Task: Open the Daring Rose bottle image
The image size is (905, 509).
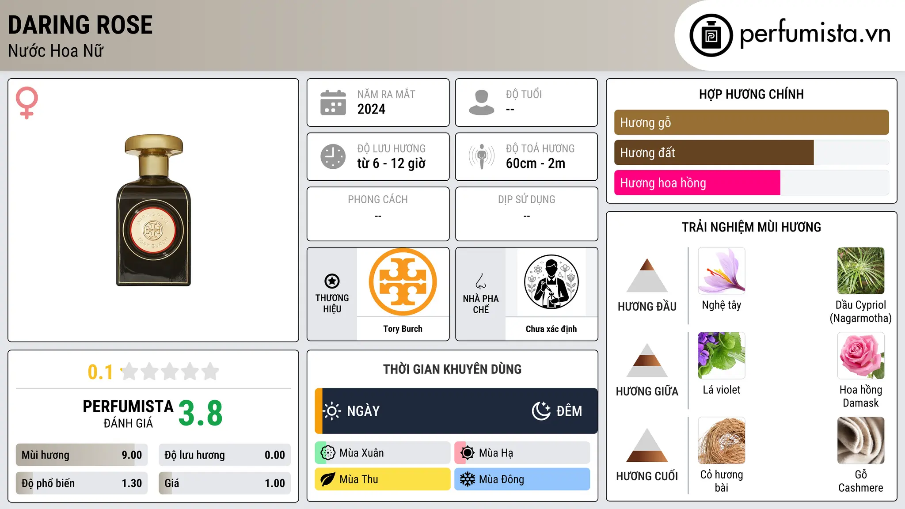Action: (x=153, y=210)
